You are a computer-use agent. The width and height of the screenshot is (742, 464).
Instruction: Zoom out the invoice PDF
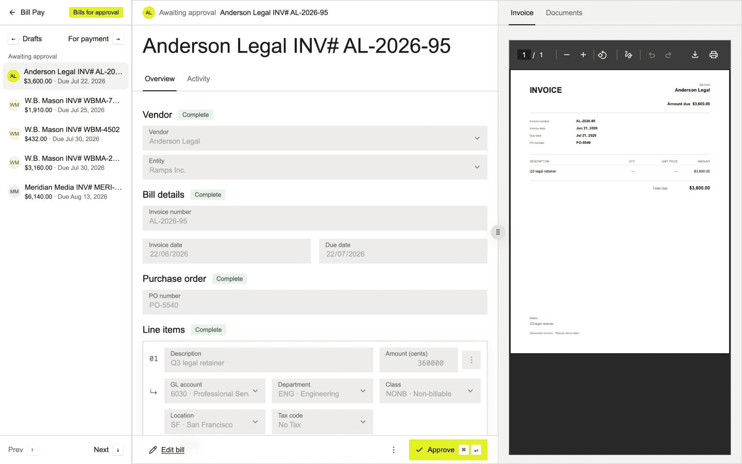567,55
